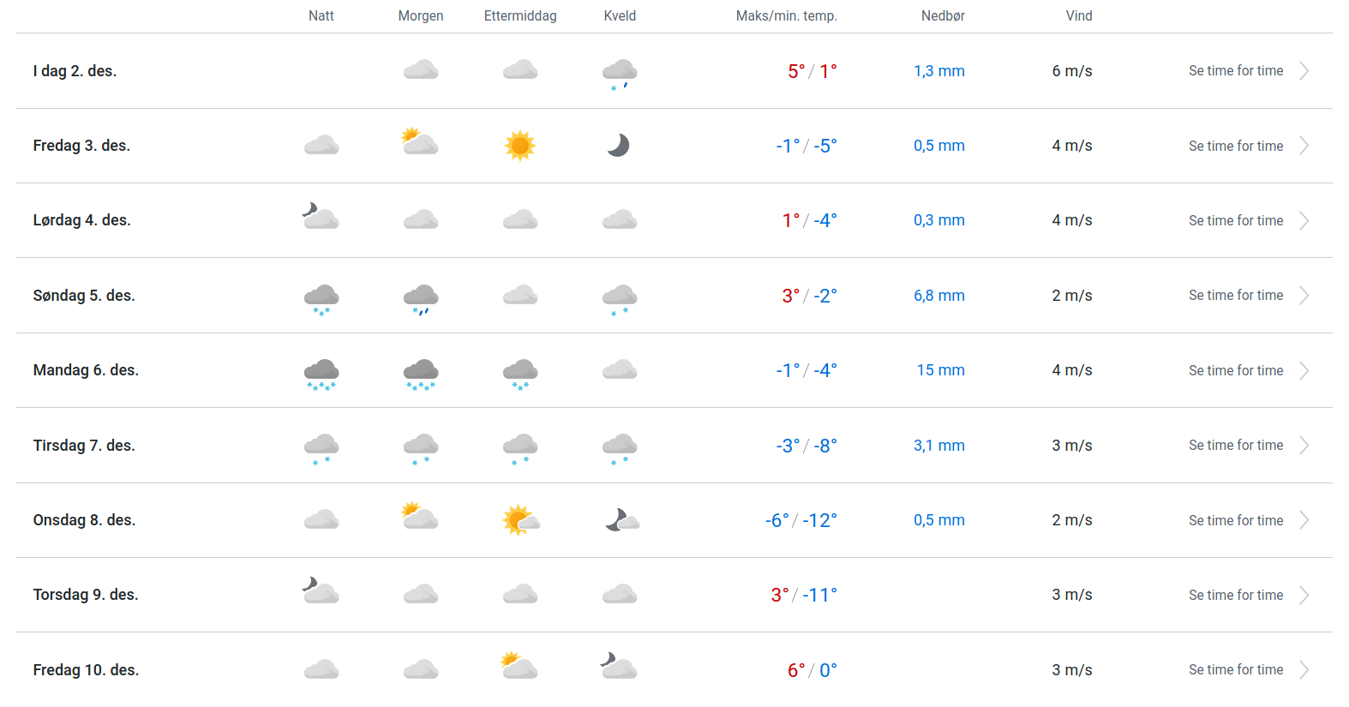Click the sleet icon for I dag evening

pyautogui.click(x=620, y=74)
